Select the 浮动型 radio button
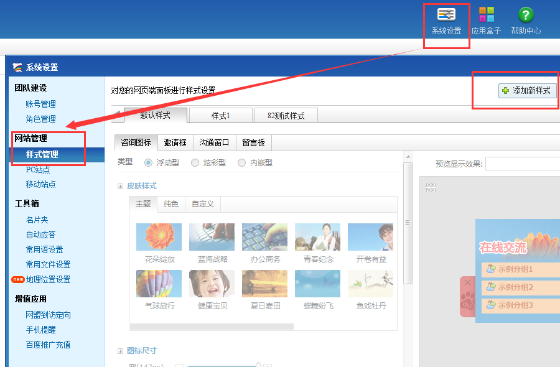This screenshot has width=560, height=367. pyautogui.click(x=148, y=163)
